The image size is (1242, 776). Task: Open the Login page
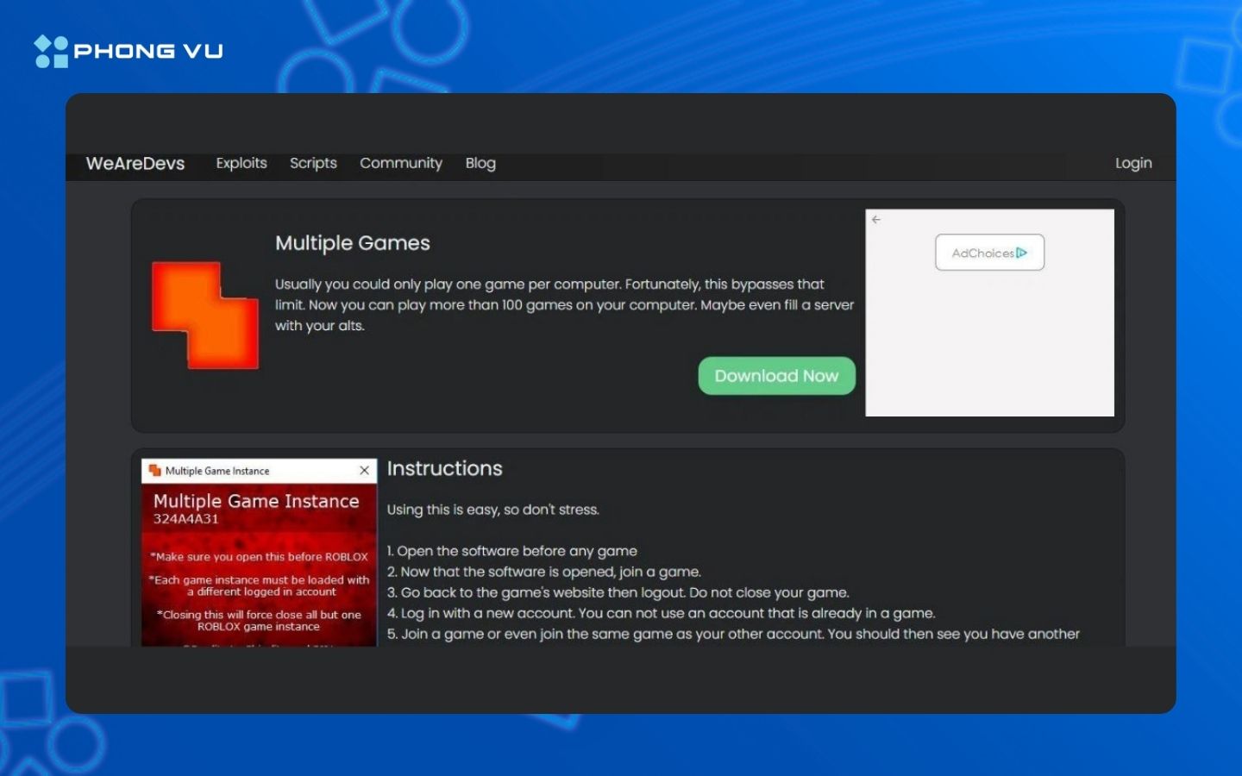1133,163
